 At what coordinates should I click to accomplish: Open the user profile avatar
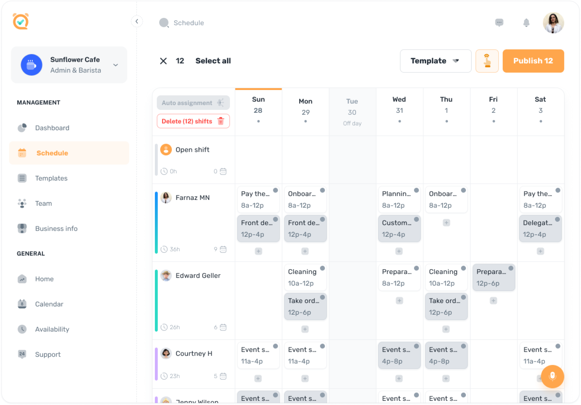[553, 23]
